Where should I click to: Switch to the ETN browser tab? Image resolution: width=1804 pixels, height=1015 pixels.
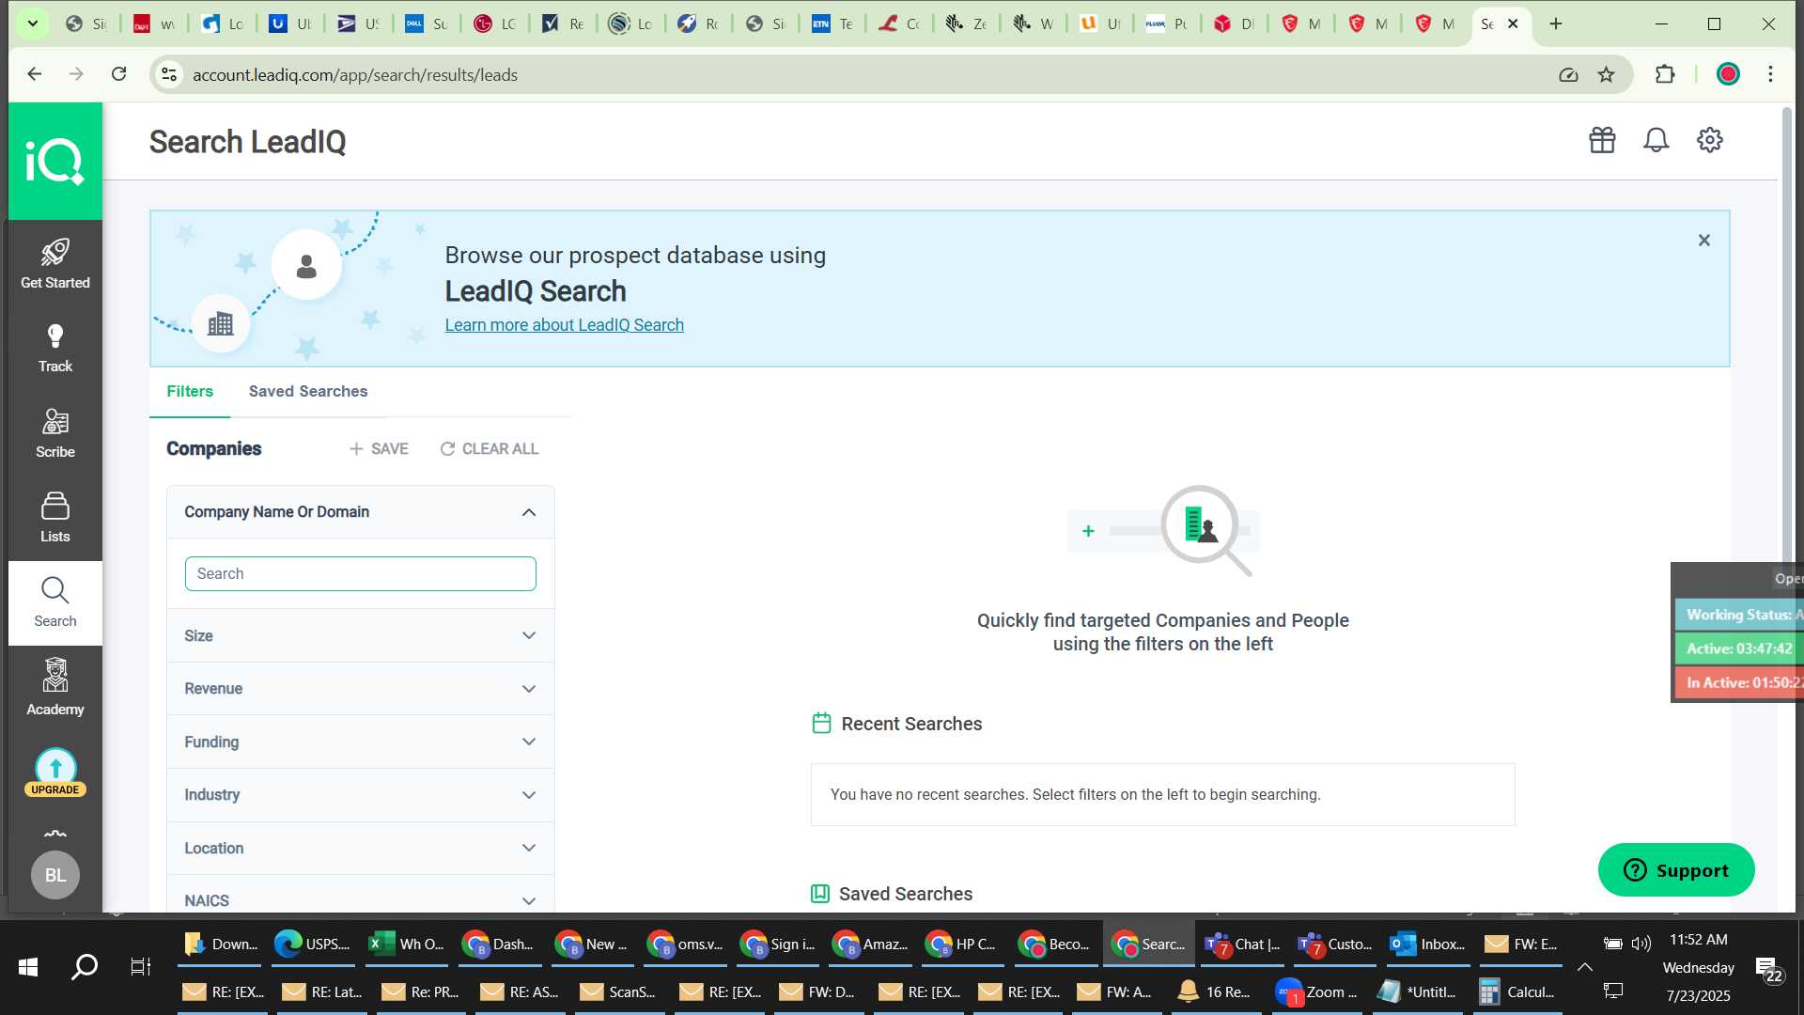click(832, 24)
